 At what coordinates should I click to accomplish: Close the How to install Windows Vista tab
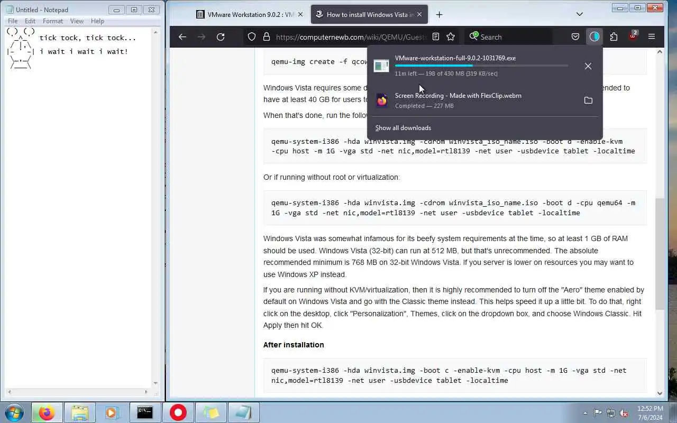click(x=419, y=14)
